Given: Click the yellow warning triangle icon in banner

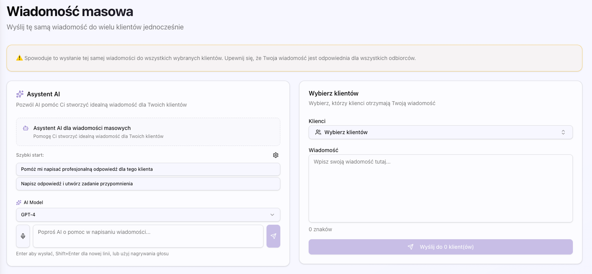Looking at the screenshot, I should [20, 58].
